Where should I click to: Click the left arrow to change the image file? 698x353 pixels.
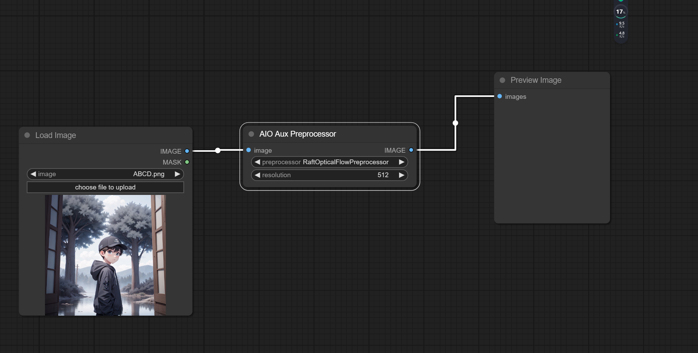33,174
